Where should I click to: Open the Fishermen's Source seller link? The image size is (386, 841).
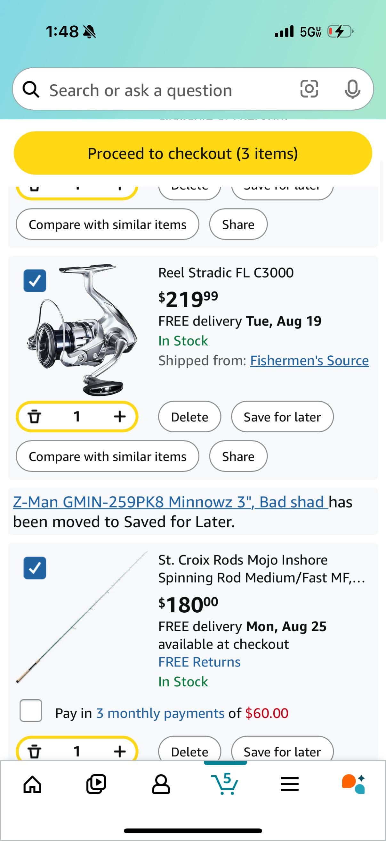click(309, 361)
